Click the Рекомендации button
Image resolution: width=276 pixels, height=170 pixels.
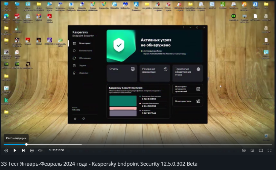(x=16, y=138)
